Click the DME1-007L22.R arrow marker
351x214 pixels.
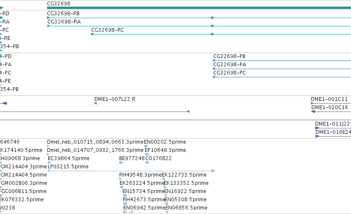click(95, 103)
